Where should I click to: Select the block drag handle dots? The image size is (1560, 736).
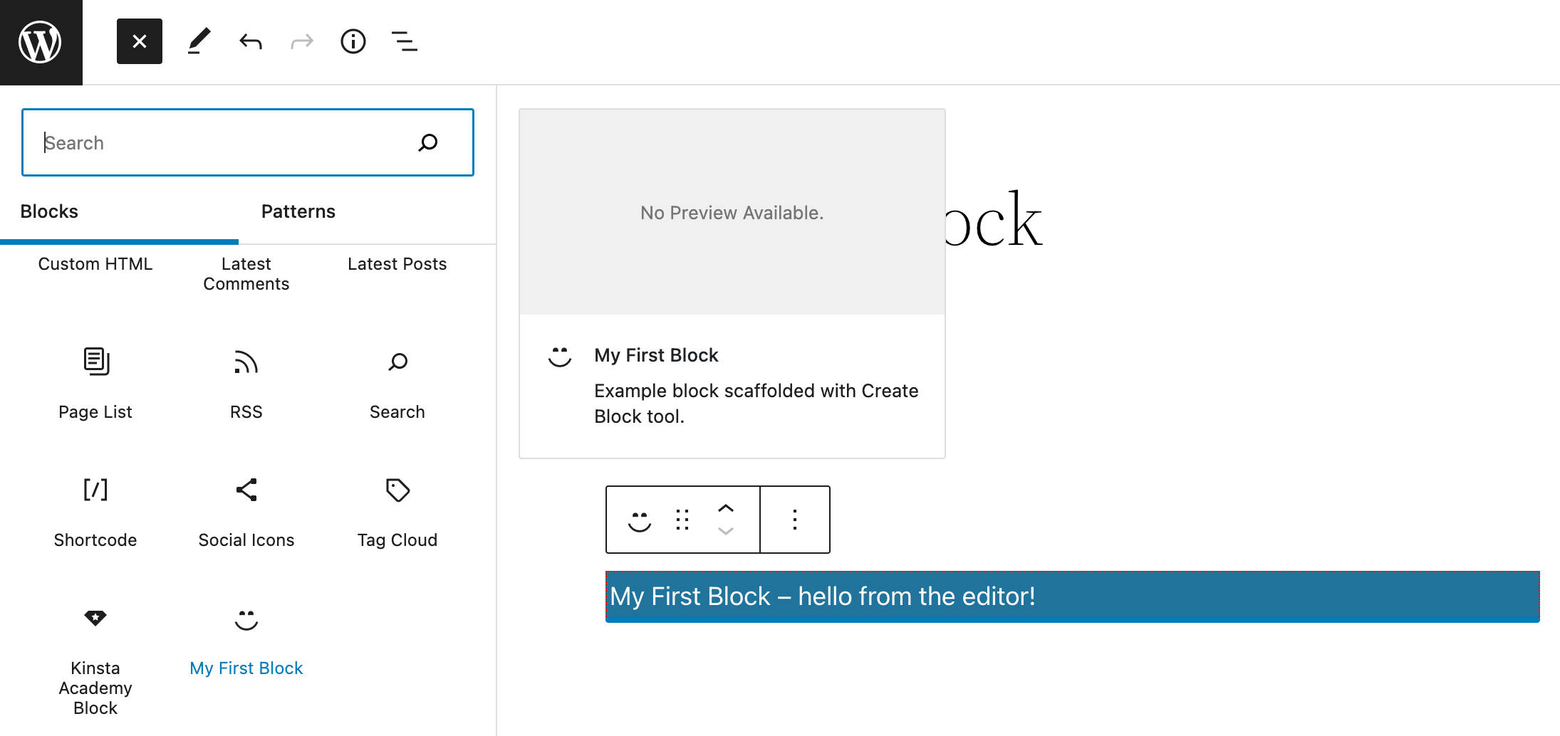pos(682,520)
